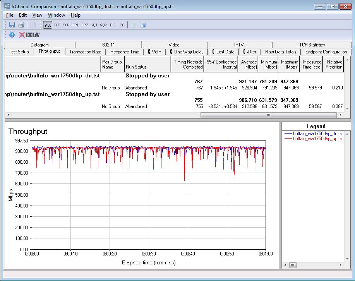Open the File menu
Viewport: 355px width, 281px height.
point(10,15)
